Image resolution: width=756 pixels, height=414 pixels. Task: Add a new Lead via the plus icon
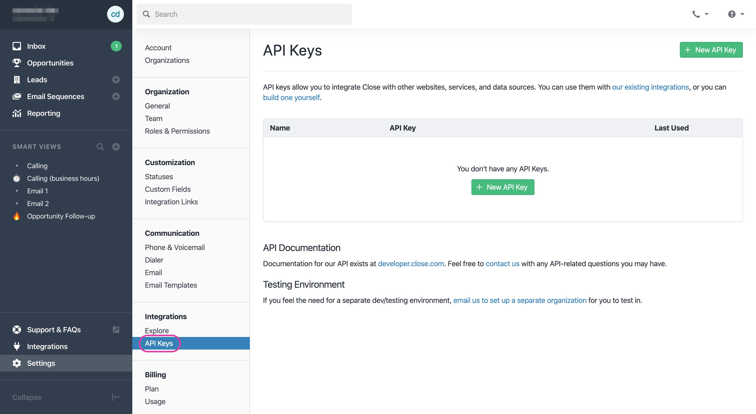(116, 79)
